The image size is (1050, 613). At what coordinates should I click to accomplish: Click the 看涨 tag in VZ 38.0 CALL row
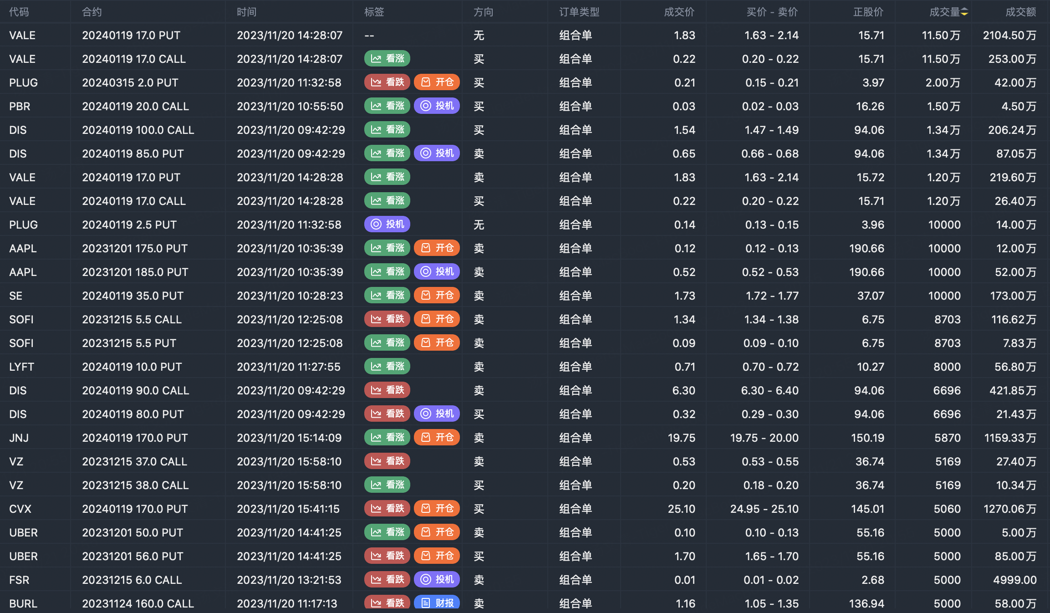tap(387, 485)
